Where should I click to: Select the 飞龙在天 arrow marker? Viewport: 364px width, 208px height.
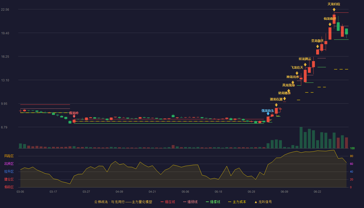(x=297, y=73)
